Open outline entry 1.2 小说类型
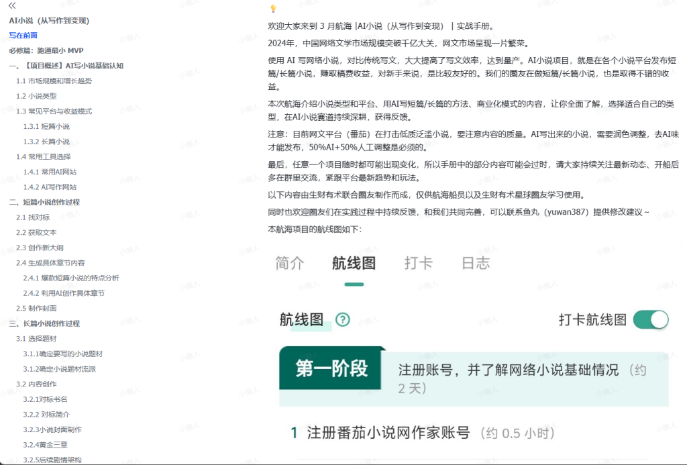Viewport: 687px width, 465px height. (36, 96)
